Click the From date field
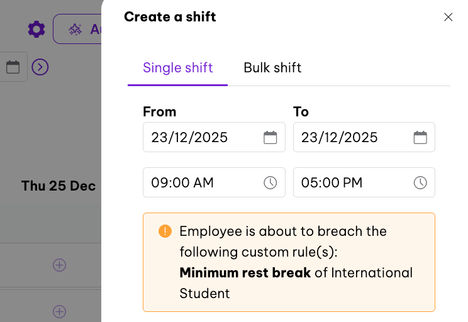Image resolution: width=468 pixels, height=322 pixels. click(201, 137)
